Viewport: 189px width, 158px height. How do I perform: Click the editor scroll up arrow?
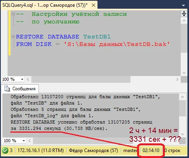point(184,21)
